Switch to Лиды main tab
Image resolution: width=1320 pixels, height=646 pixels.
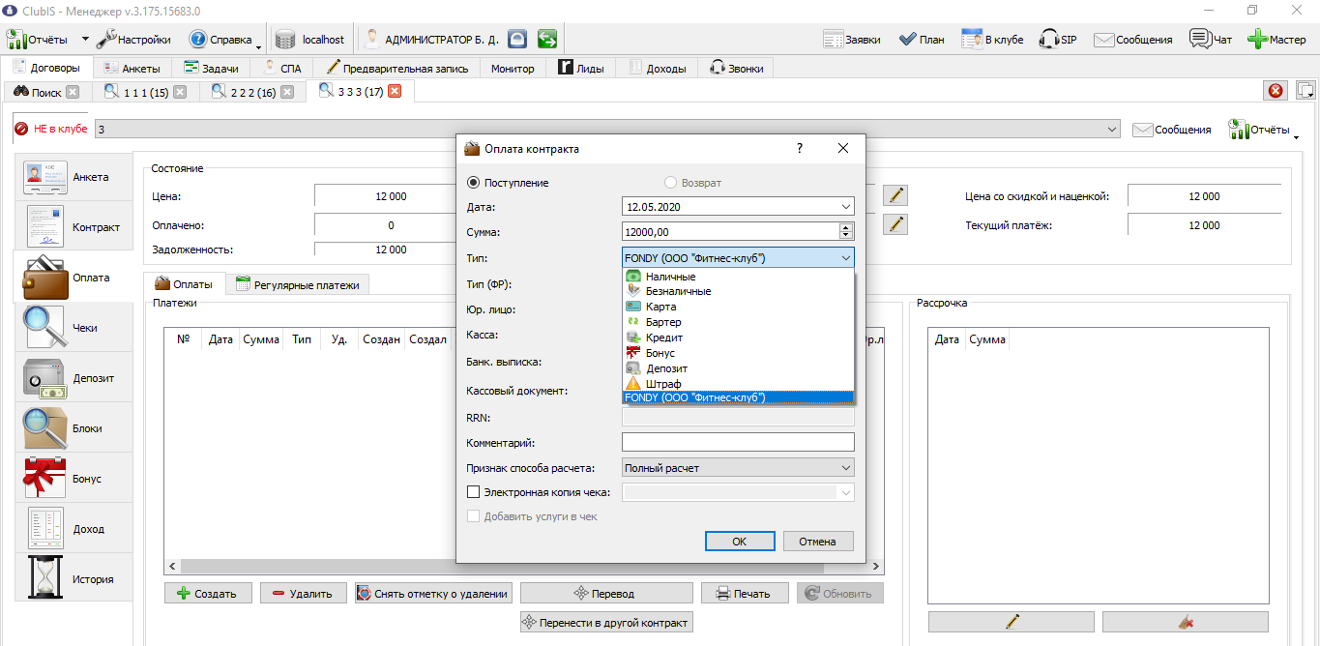click(581, 69)
